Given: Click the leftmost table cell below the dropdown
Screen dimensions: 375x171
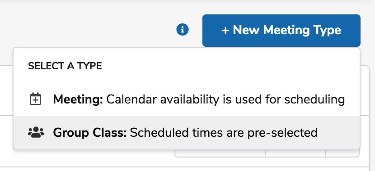Looking at the screenshot, I should pos(220,153).
